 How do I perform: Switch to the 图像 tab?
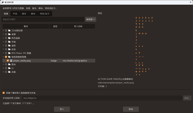coord(6,14)
